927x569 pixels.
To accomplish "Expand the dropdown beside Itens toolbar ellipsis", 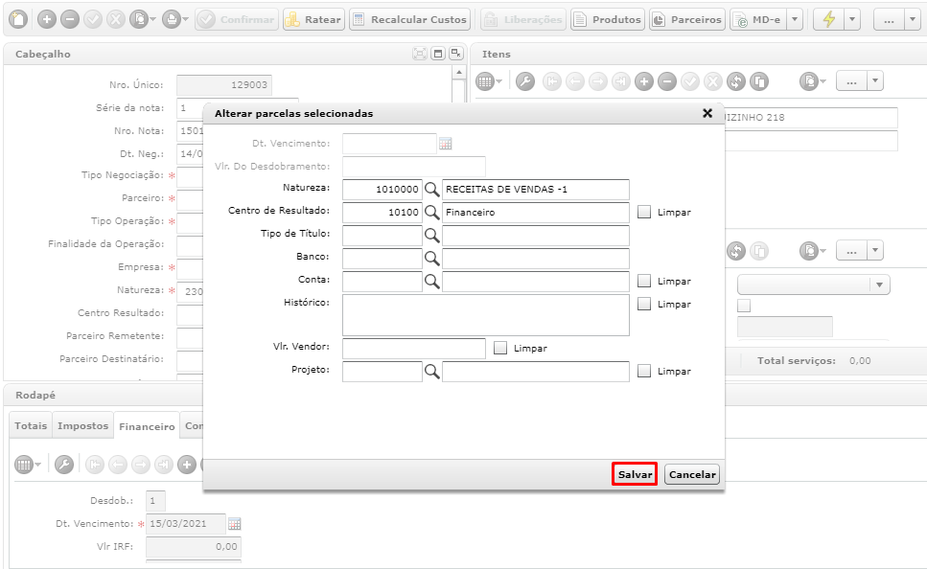I will [875, 81].
